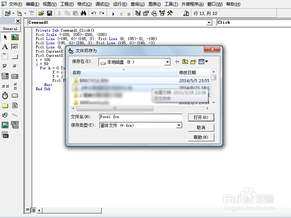
Task: Select the CommandButton control in toolbox
Action: point(15,57)
